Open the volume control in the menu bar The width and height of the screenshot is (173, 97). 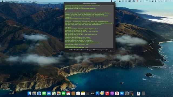pyautogui.click(x=141, y=1)
